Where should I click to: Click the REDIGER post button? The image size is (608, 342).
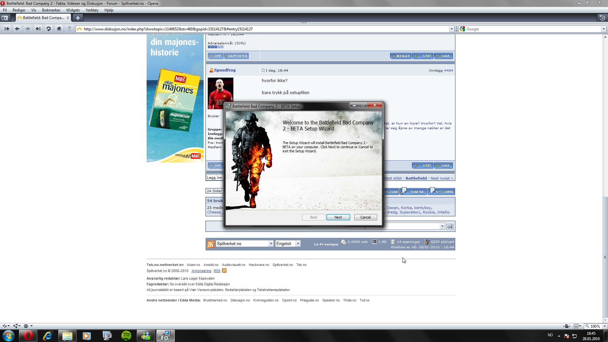coord(401,56)
